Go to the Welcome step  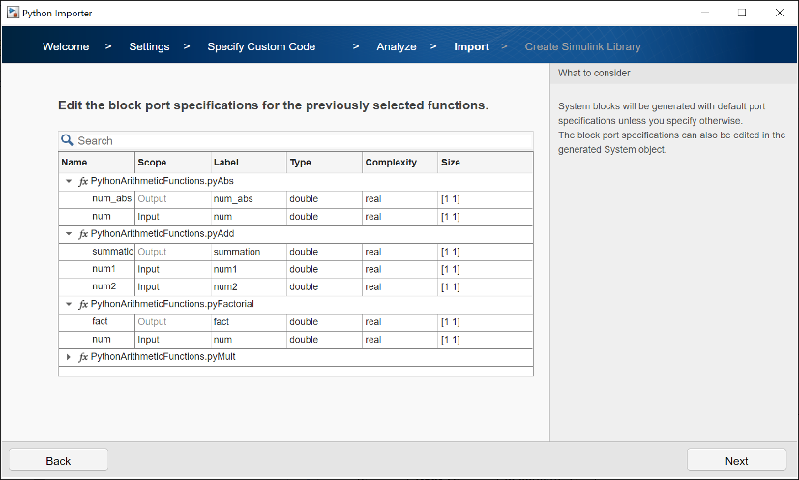[66, 46]
